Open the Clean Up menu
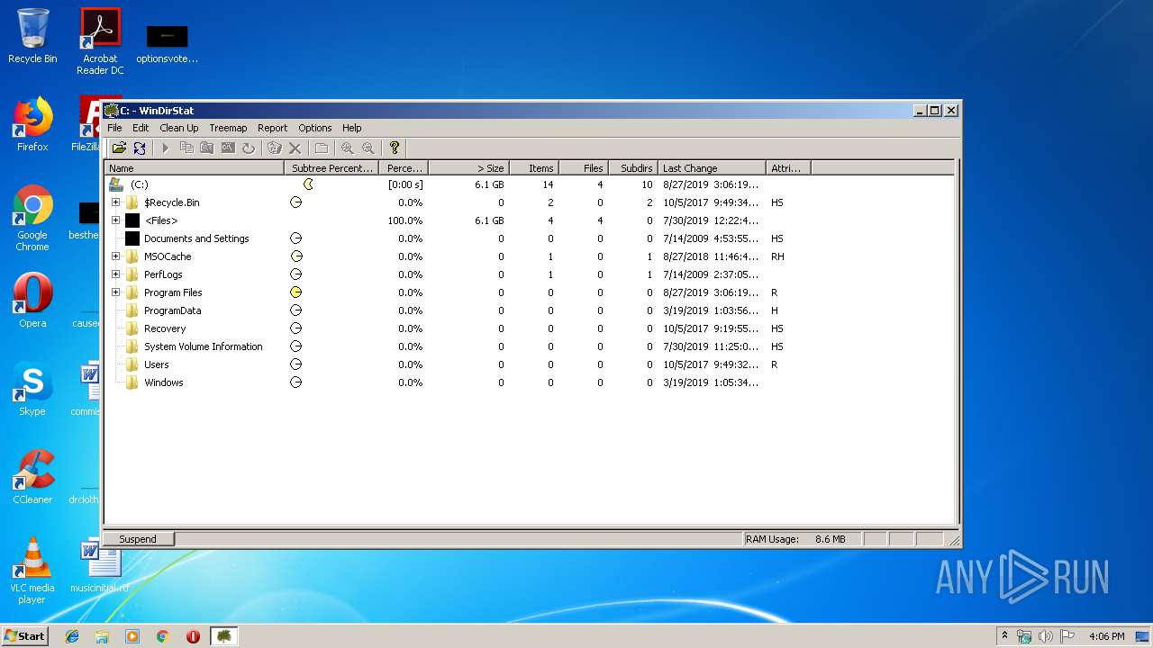The width and height of the screenshot is (1153, 648). 179,128
